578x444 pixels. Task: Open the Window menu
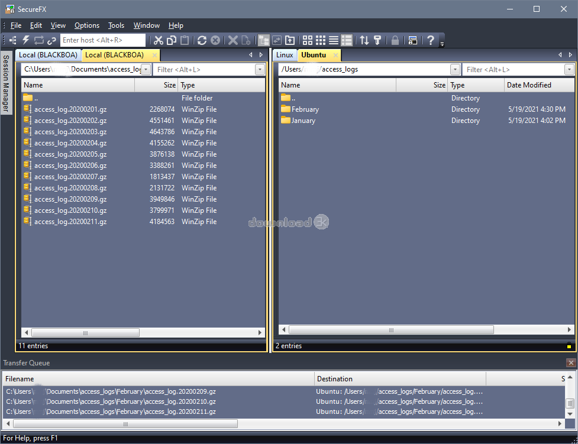[x=146, y=25]
